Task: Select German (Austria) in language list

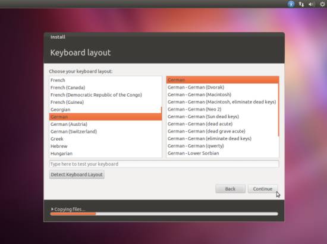Action: (x=105, y=124)
